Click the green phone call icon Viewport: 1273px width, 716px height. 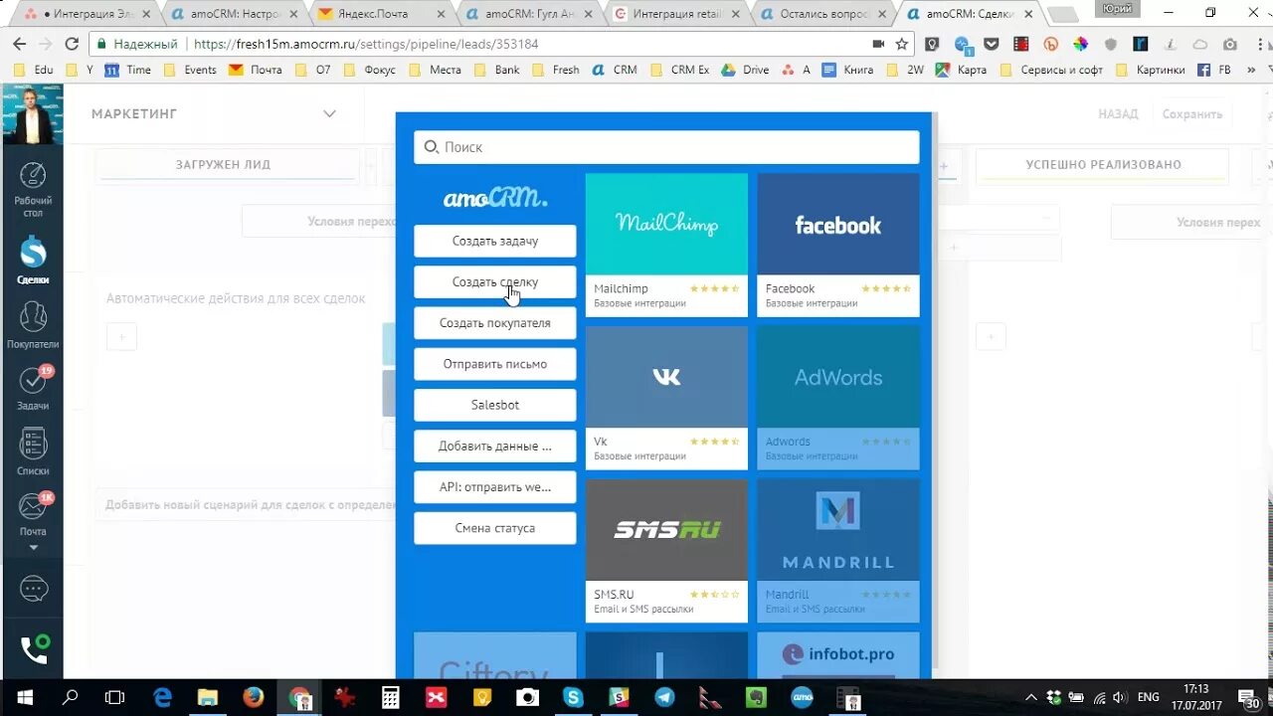34,649
